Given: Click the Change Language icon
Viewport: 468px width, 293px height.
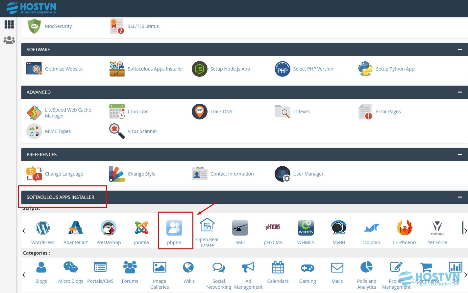Looking at the screenshot, I should coord(34,174).
